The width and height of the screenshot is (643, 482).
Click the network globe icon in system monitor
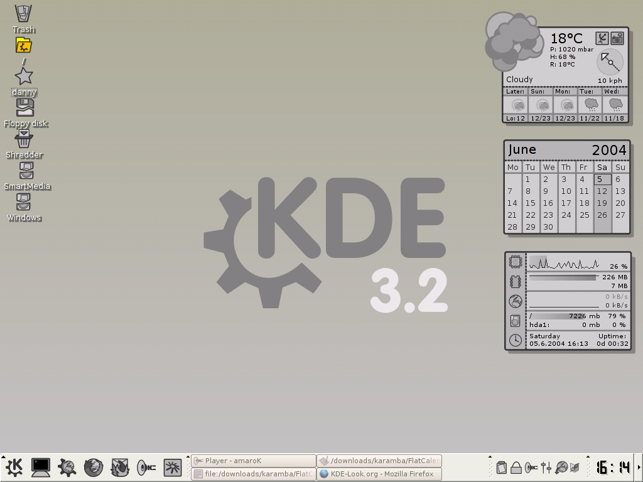click(516, 301)
